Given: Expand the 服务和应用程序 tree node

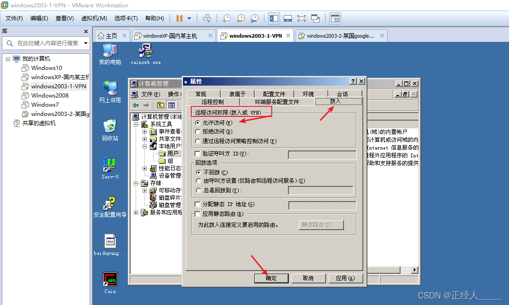Looking at the screenshot, I should click(136, 213).
